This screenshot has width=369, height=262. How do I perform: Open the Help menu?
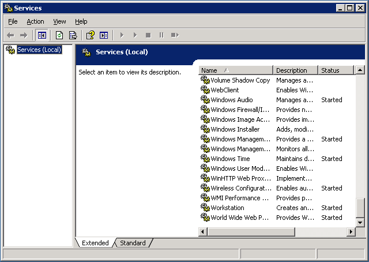[81, 21]
